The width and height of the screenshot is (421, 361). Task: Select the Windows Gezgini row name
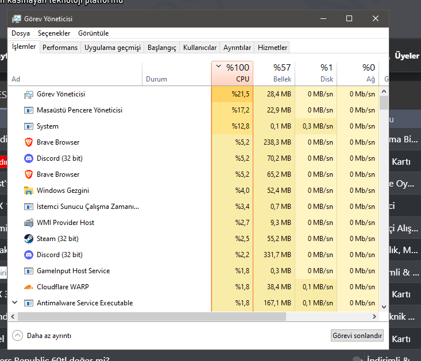point(63,191)
